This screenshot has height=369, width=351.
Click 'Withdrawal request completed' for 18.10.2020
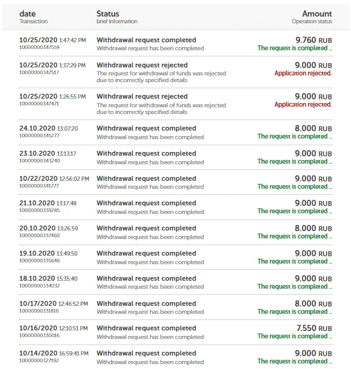146,278
